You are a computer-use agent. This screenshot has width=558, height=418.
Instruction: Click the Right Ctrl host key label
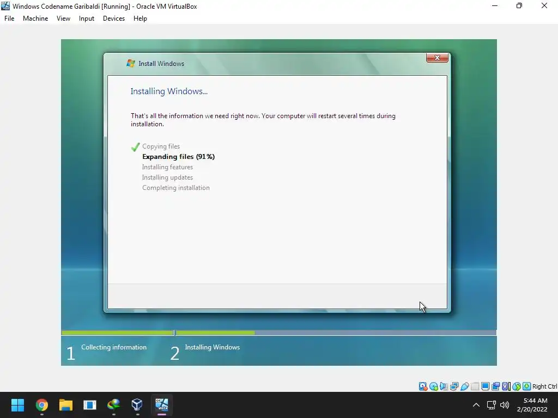click(545, 386)
